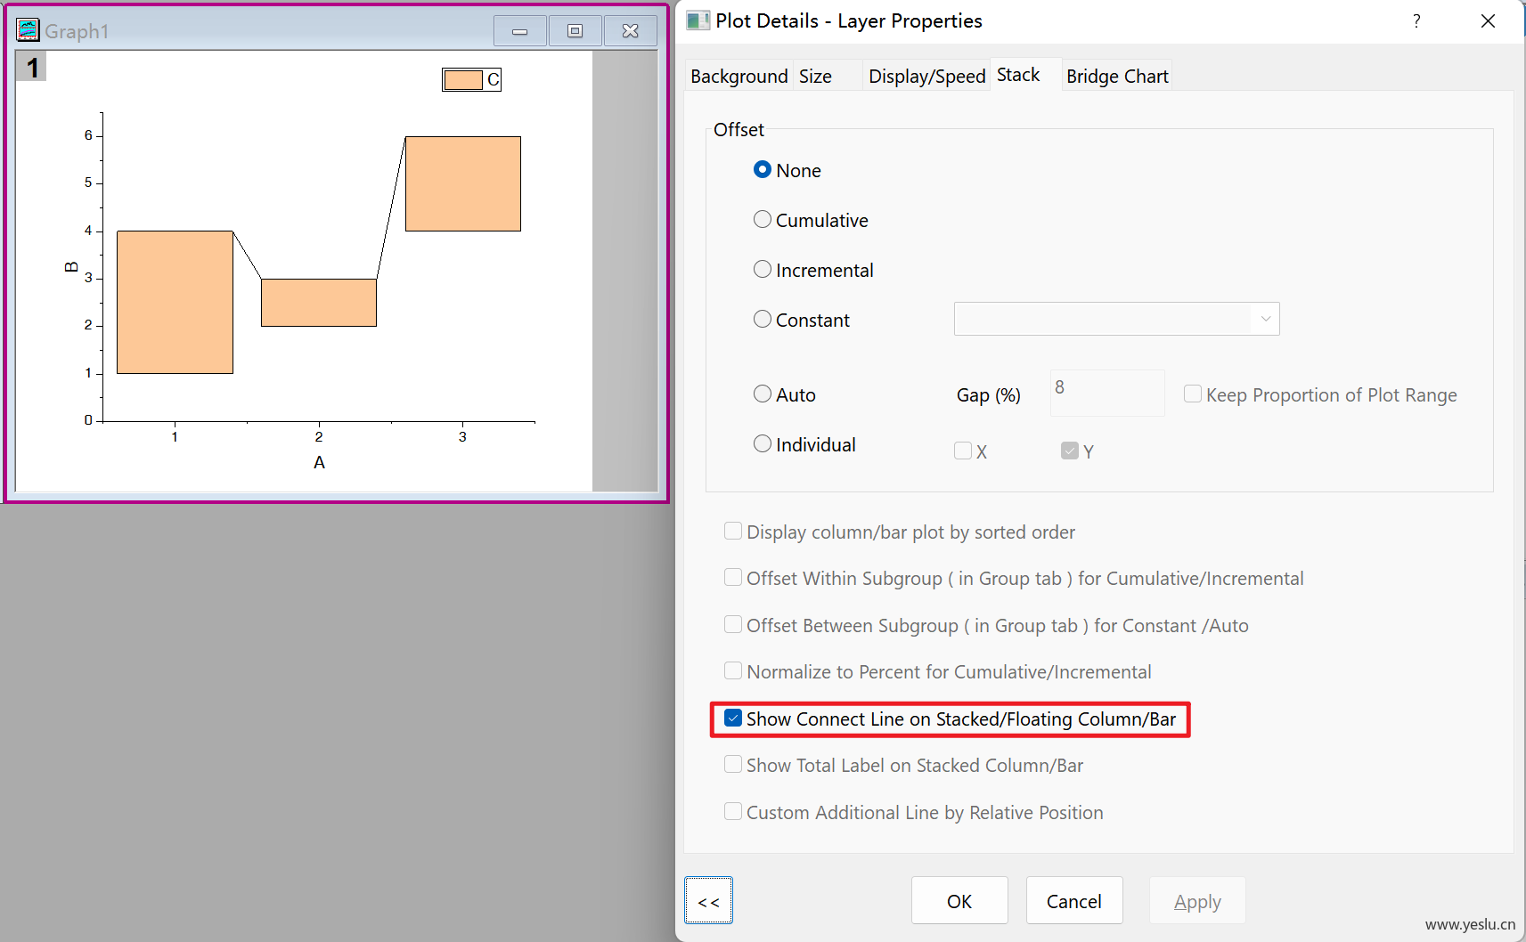
Task: Minimize the Graph1 window
Action: pos(520,31)
